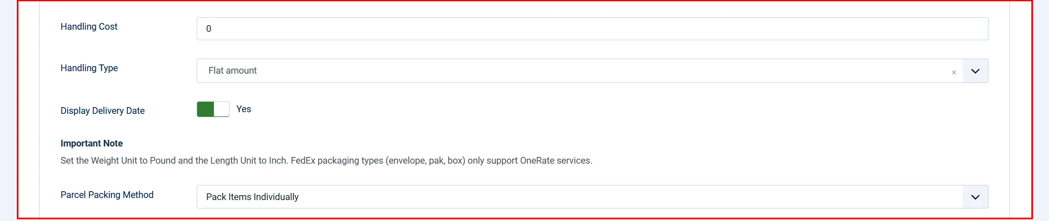
Task: Select the Yes label beside the switch
Action: (x=244, y=109)
